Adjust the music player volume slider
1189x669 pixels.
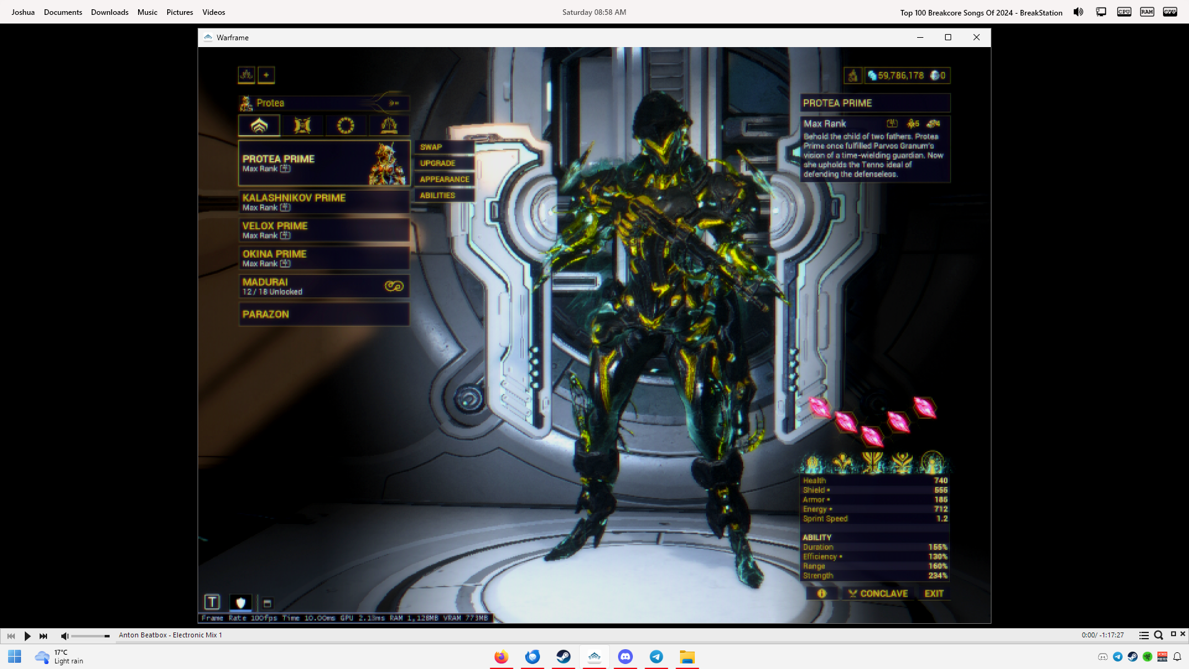click(x=90, y=636)
